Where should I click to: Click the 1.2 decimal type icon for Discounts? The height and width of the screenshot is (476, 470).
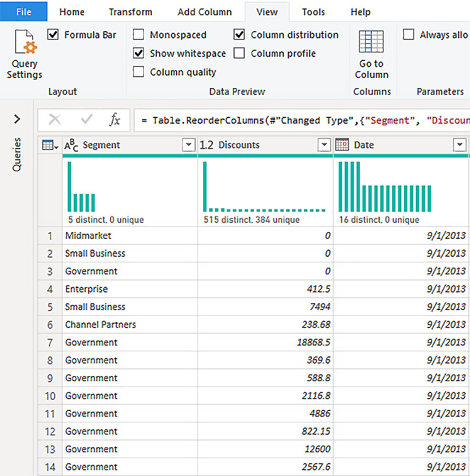(x=207, y=145)
